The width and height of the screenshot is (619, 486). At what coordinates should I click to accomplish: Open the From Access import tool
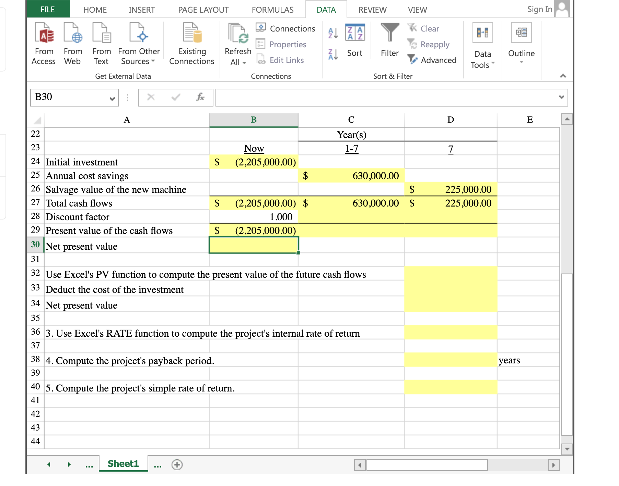click(43, 43)
